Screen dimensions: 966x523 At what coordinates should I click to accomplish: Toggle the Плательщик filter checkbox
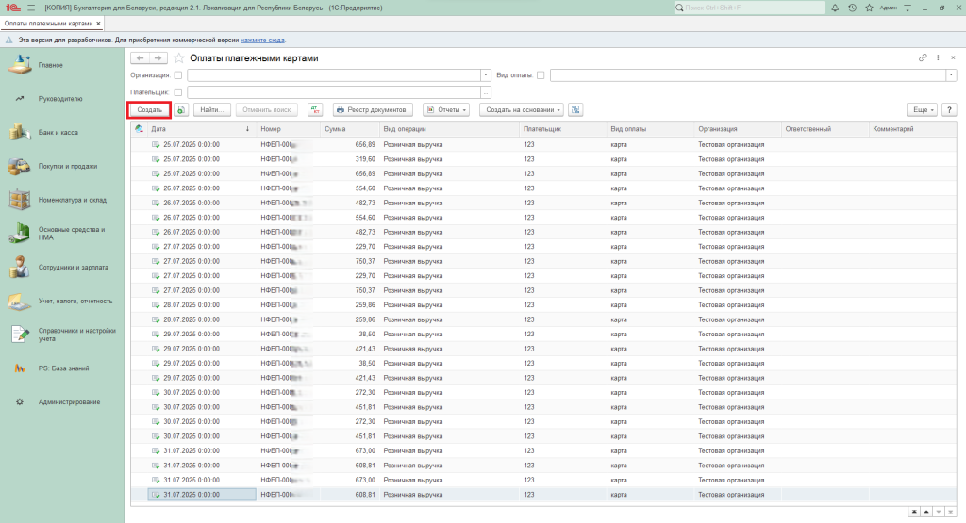click(178, 92)
